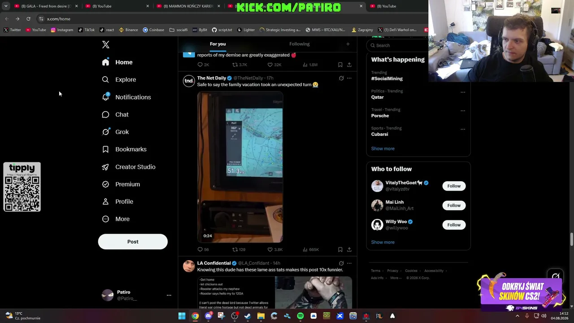Bookmark The Net Daily post
Image resolution: width=574 pixels, height=323 pixels.
pos(340,249)
